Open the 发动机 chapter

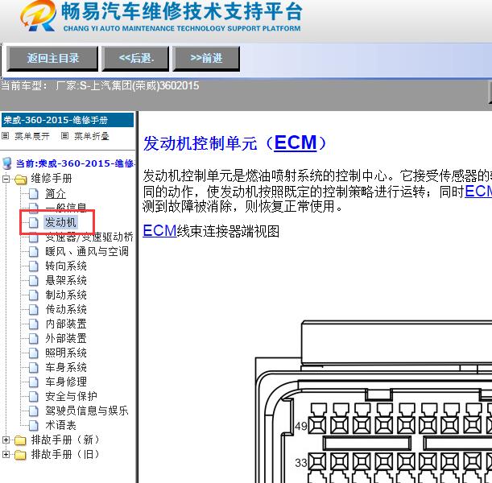tap(60, 222)
